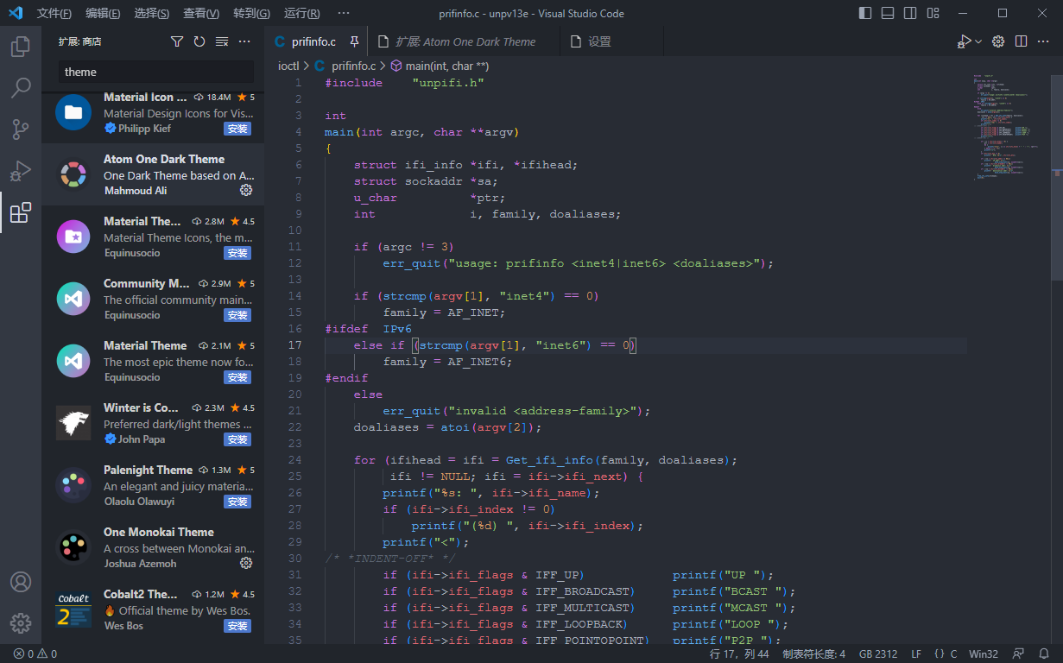Install Material Theme Icons extension
The height and width of the screenshot is (663, 1063).
[x=237, y=253]
